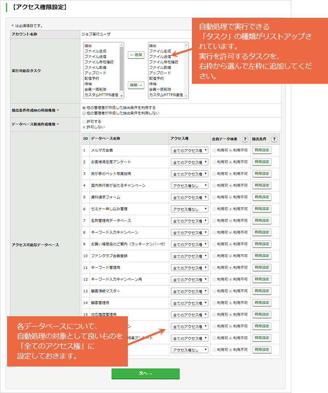Choose 利用不可 for メルマガ会員 row
Viewport: 328px width, 393px height.
[x=231, y=150]
